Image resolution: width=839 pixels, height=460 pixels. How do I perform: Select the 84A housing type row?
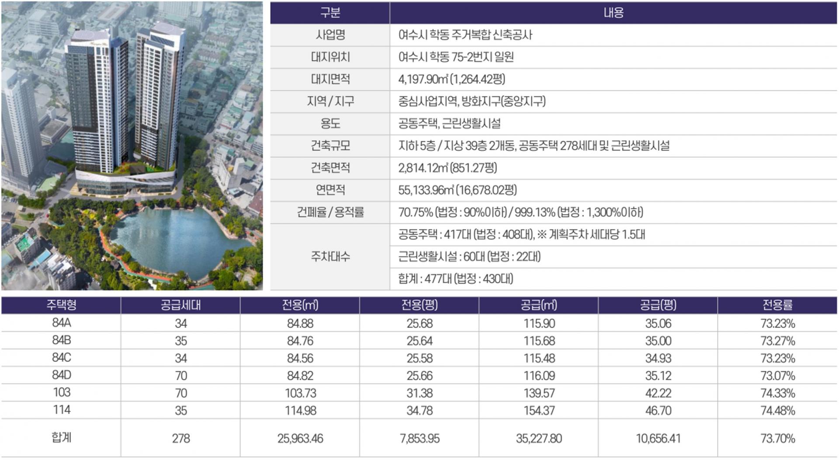pos(61,323)
